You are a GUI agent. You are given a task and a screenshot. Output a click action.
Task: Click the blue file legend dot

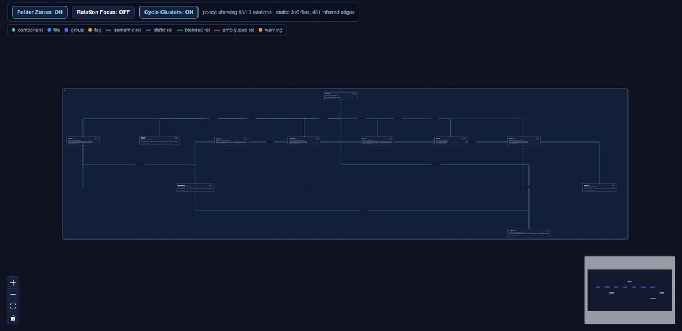tap(49, 30)
